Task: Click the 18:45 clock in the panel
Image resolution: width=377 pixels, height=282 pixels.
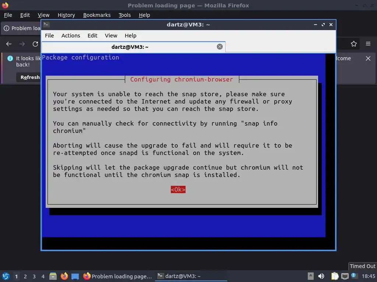Action: (x=368, y=276)
